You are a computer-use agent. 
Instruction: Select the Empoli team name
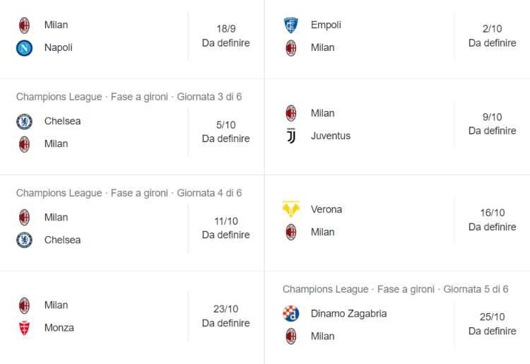326,25
